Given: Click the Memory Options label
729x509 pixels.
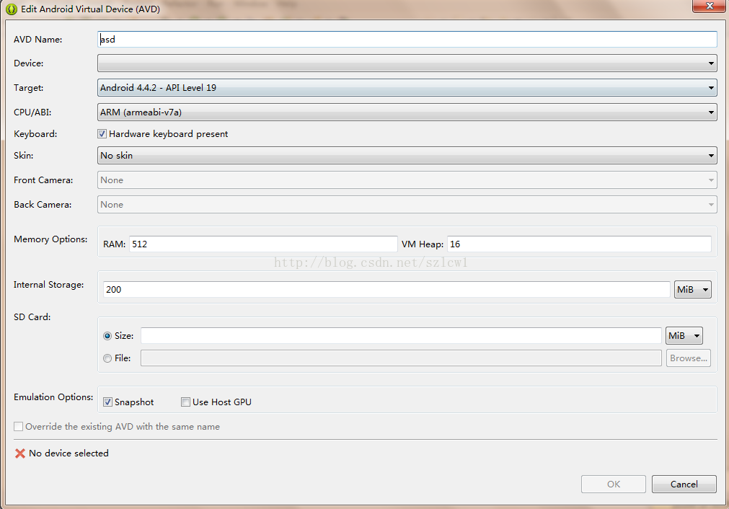Looking at the screenshot, I should pos(50,239).
